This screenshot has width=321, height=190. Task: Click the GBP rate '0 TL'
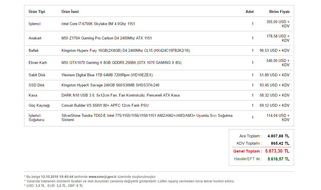point(80,186)
